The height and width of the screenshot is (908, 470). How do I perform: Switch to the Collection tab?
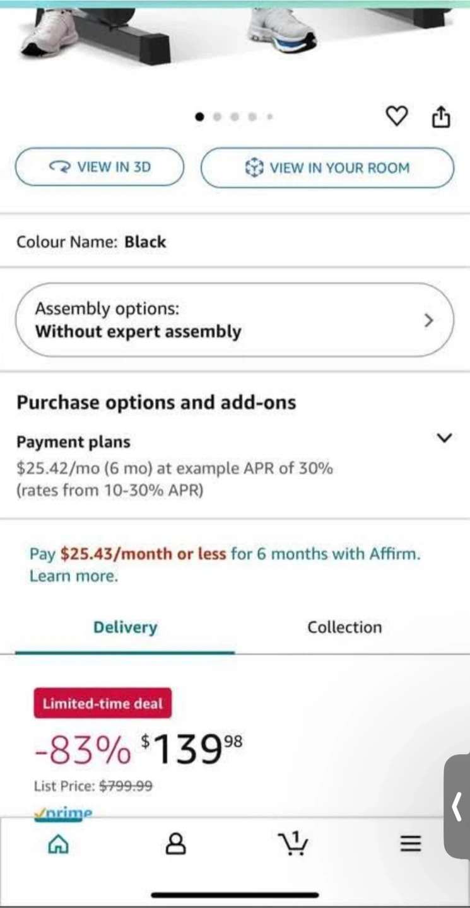pyautogui.click(x=344, y=627)
